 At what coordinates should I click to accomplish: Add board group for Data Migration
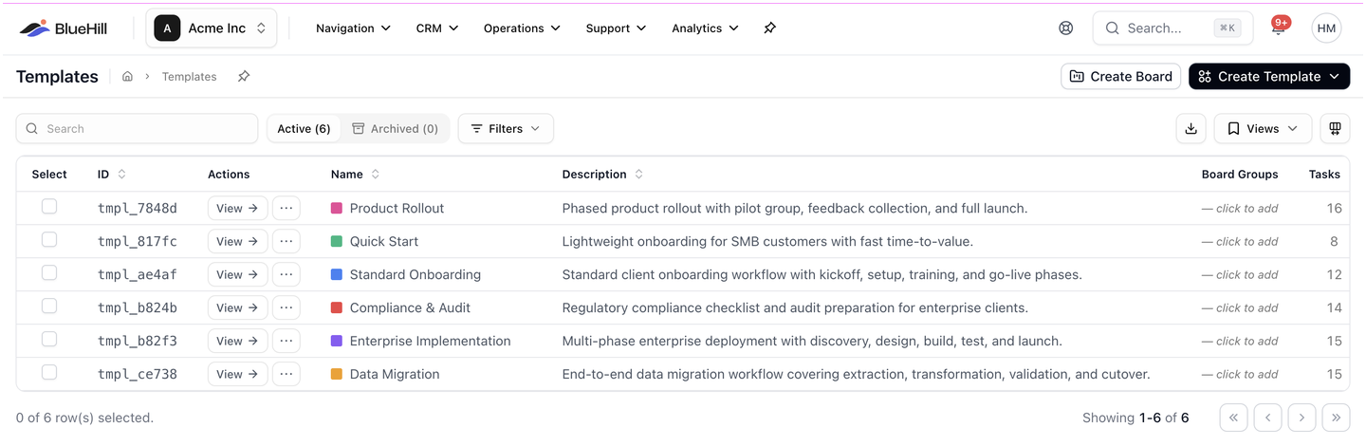(x=1240, y=375)
